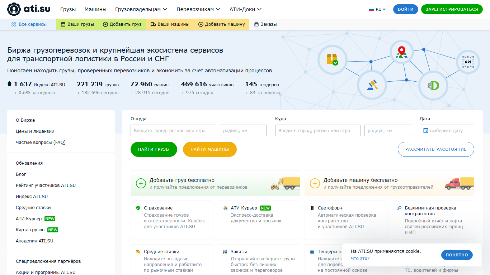Expand the АТИ-Доки menu

coord(245,9)
